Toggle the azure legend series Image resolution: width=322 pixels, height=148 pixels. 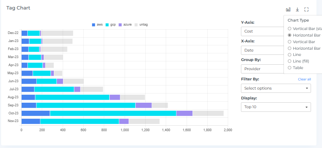125,24
